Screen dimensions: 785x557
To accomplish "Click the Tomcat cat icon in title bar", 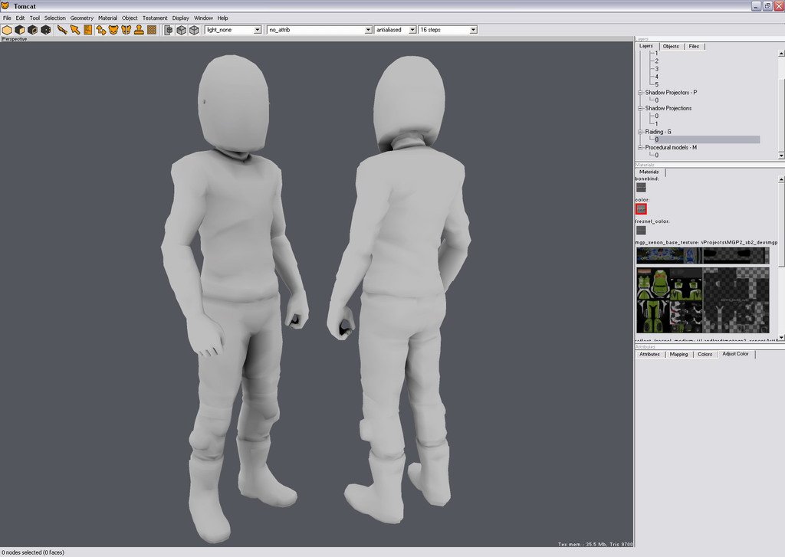I will pyautogui.click(x=5, y=6).
